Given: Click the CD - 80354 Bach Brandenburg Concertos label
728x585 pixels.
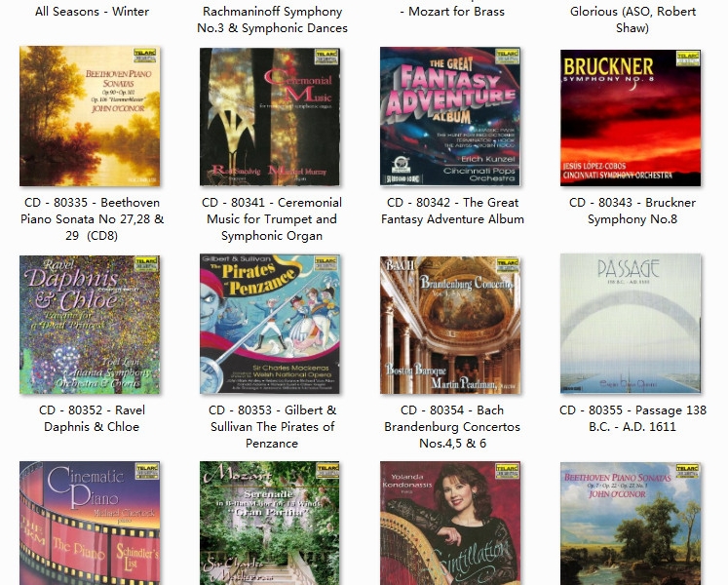Looking at the screenshot, I should tap(452, 426).
